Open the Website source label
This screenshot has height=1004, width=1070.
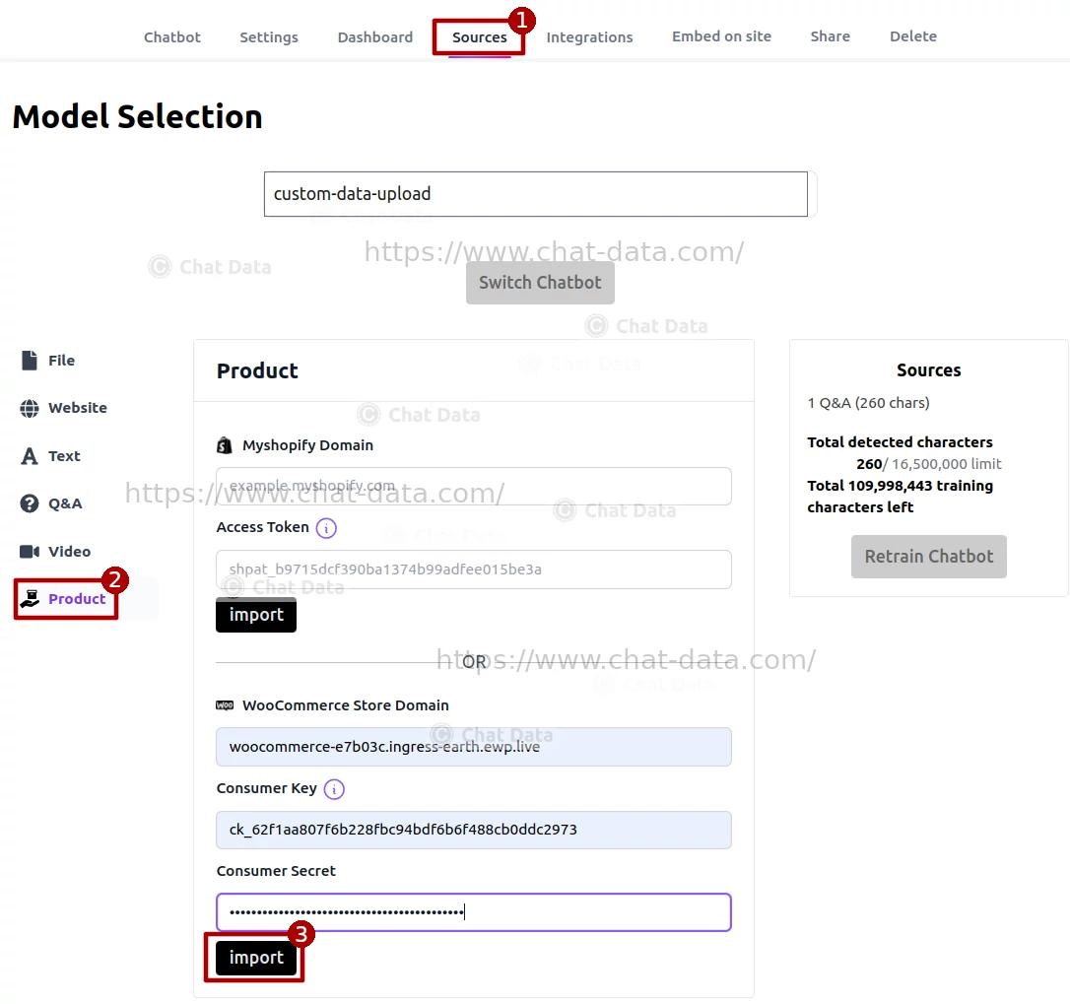pos(77,408)
